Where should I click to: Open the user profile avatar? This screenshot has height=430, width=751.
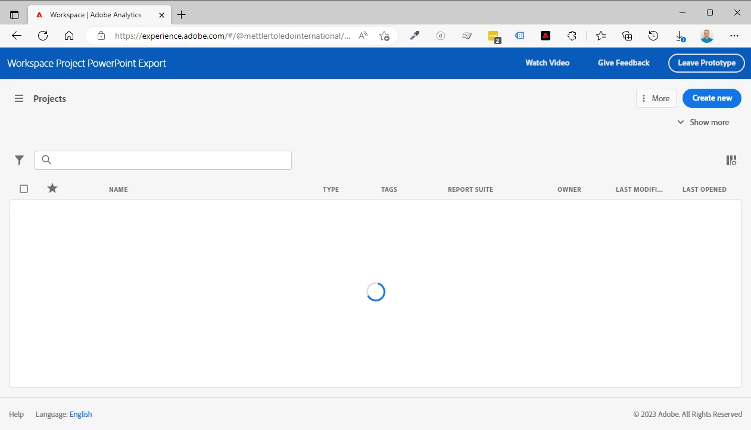[707, 36]
